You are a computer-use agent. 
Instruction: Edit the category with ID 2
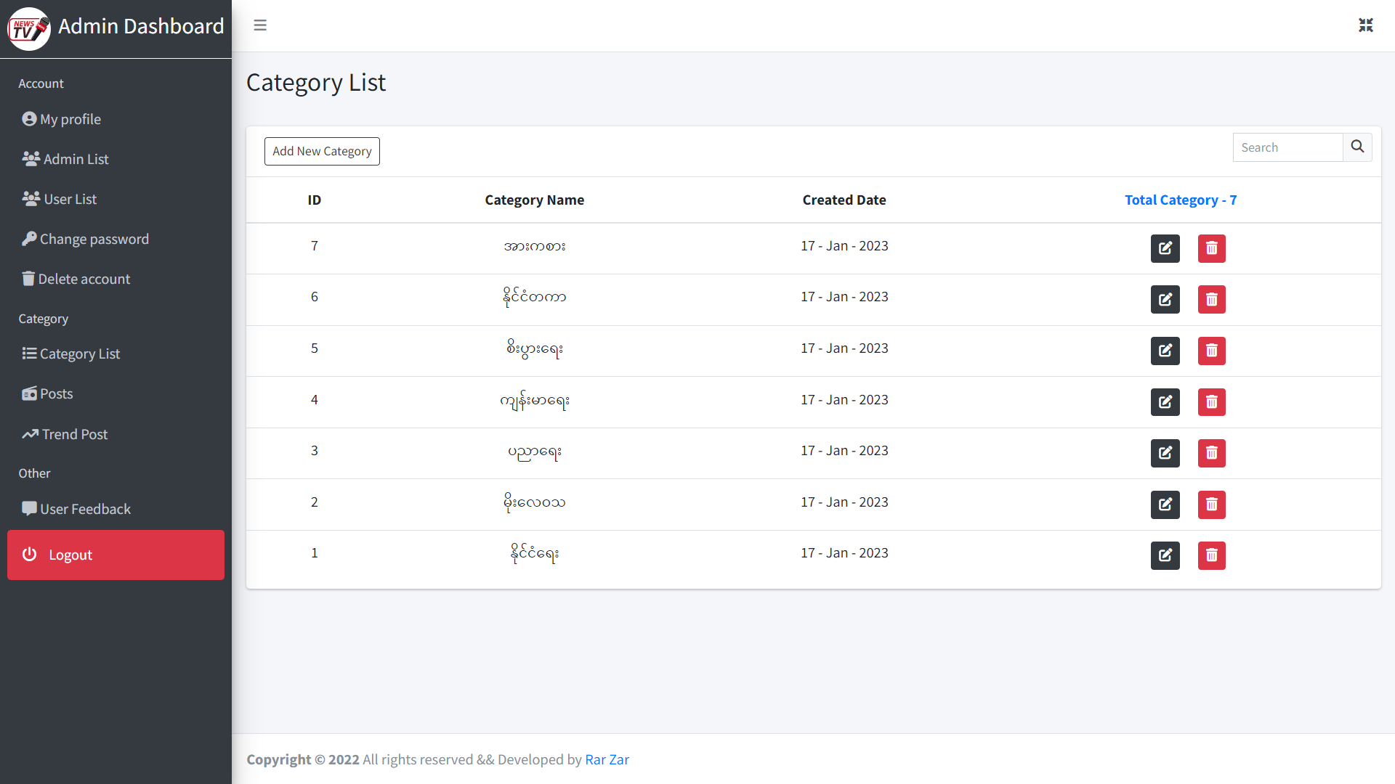pyautogui.click(x=1165, y=505)
